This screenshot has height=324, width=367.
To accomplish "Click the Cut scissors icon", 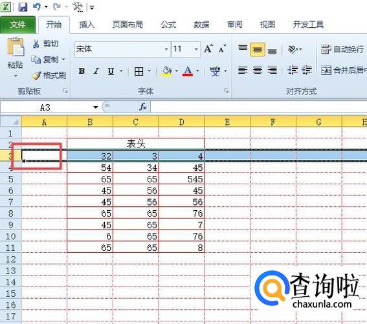I will [36, 44].
